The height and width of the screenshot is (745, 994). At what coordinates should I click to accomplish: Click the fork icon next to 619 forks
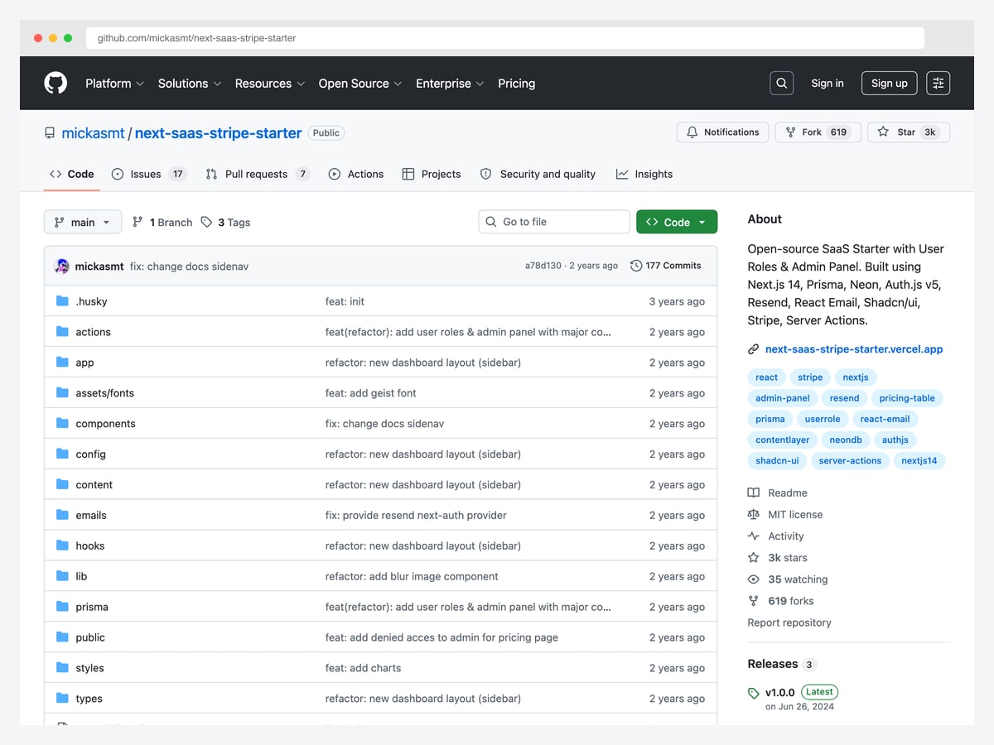coord(753,601)
